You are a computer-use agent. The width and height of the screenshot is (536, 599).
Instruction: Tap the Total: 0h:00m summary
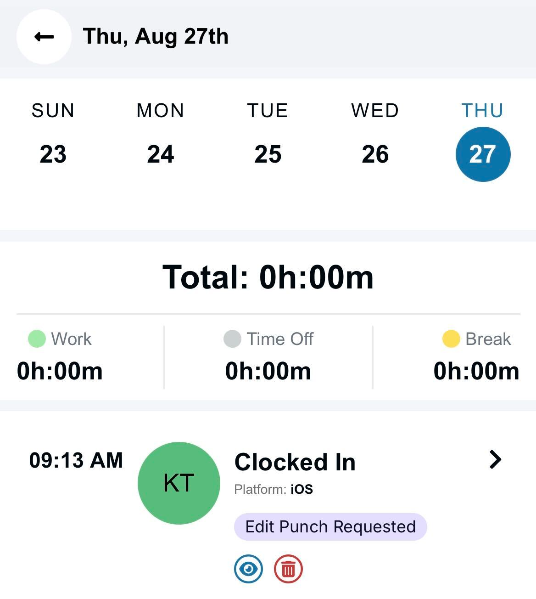click(268, 277)
